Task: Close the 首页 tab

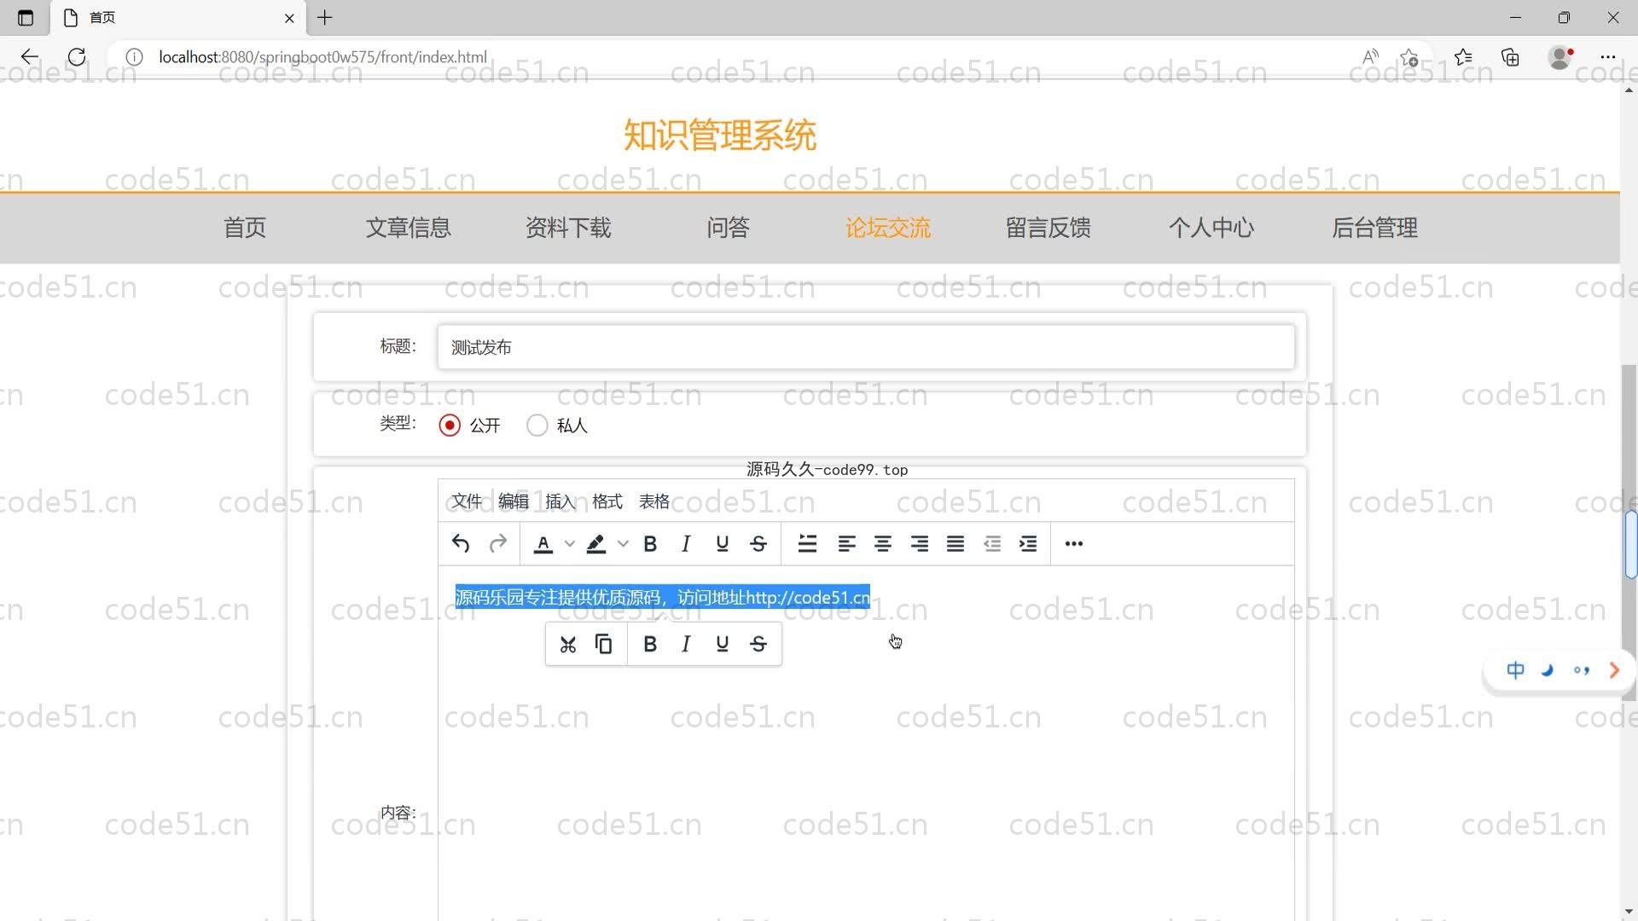Action: click(x=289, y=17)
